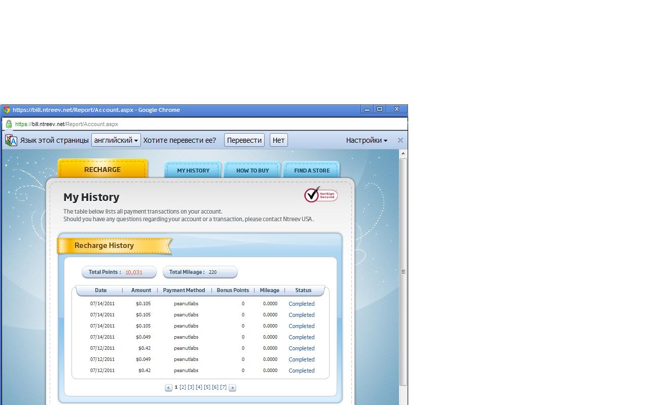Go to page 2 of the recharge history

click(x=183, y=387)
